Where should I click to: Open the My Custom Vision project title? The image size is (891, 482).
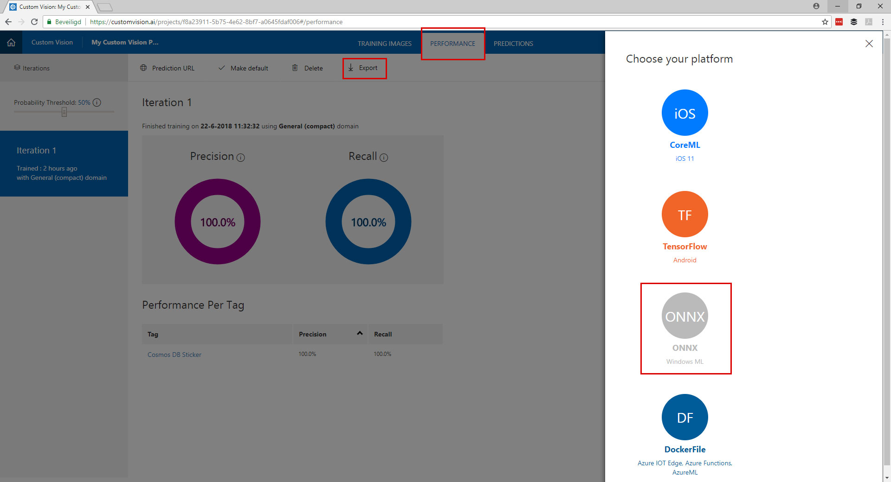(x=125, y=42)
